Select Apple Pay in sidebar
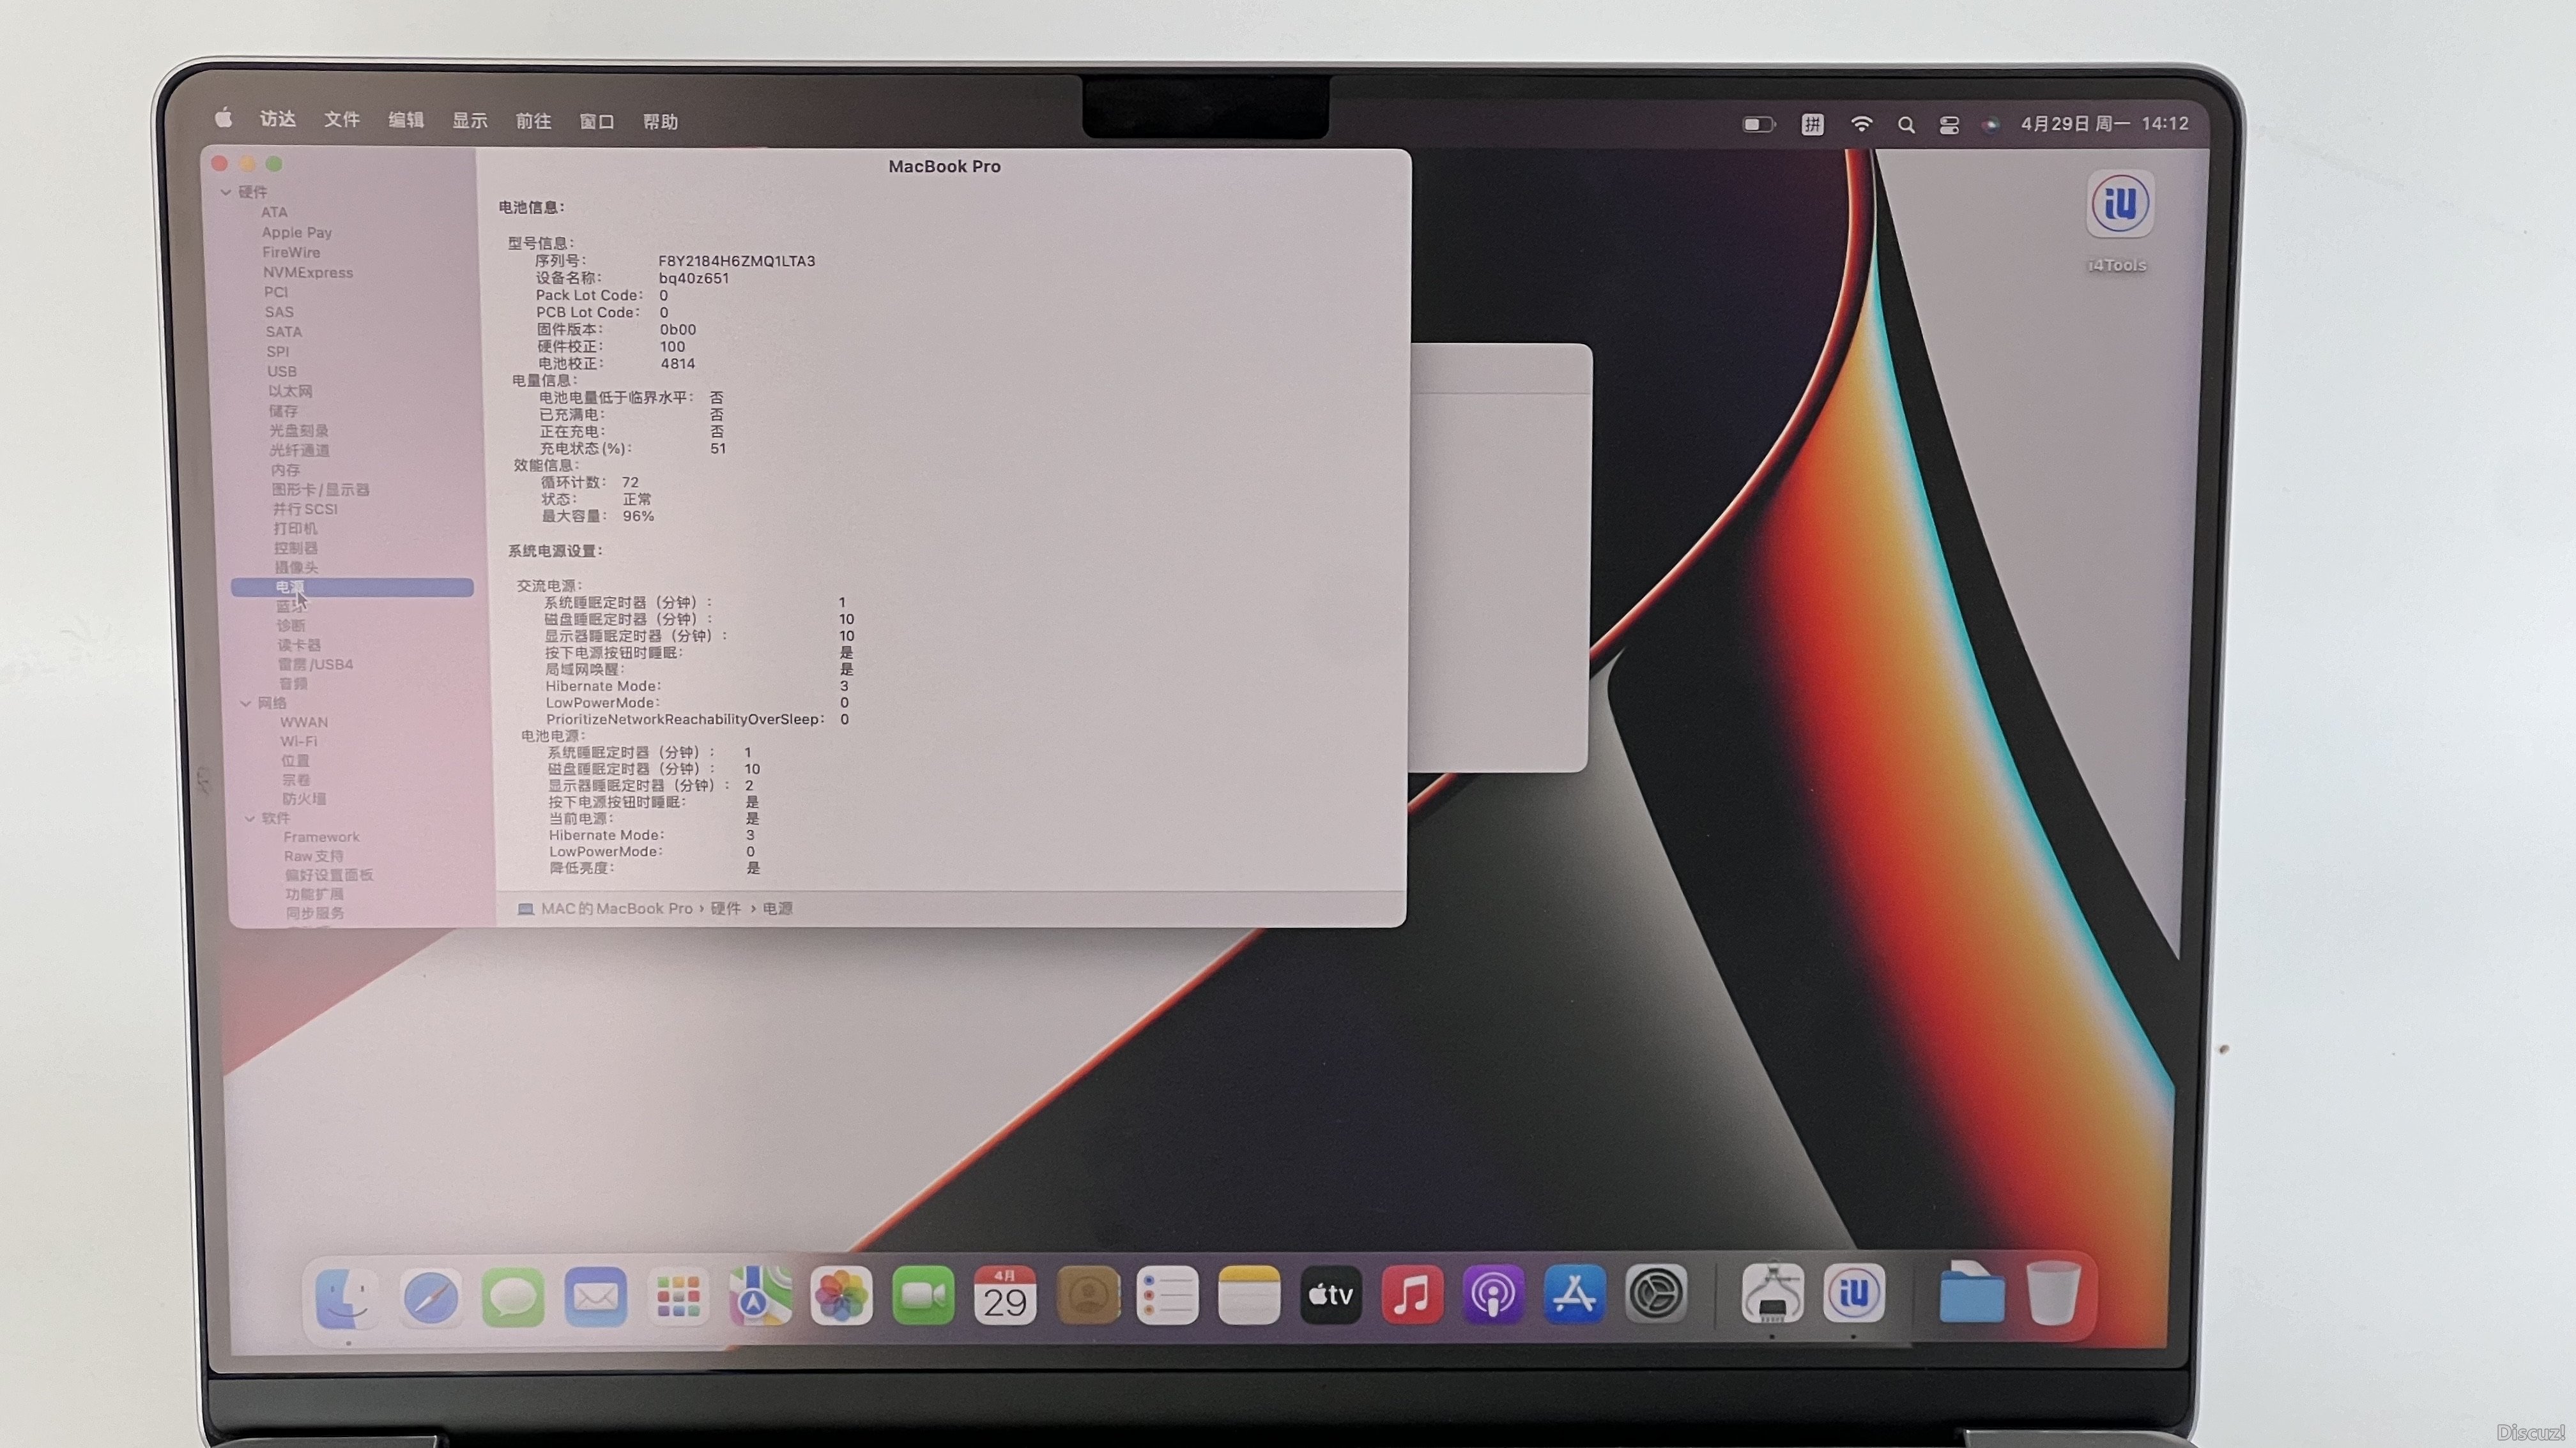 tap(296, 233)
